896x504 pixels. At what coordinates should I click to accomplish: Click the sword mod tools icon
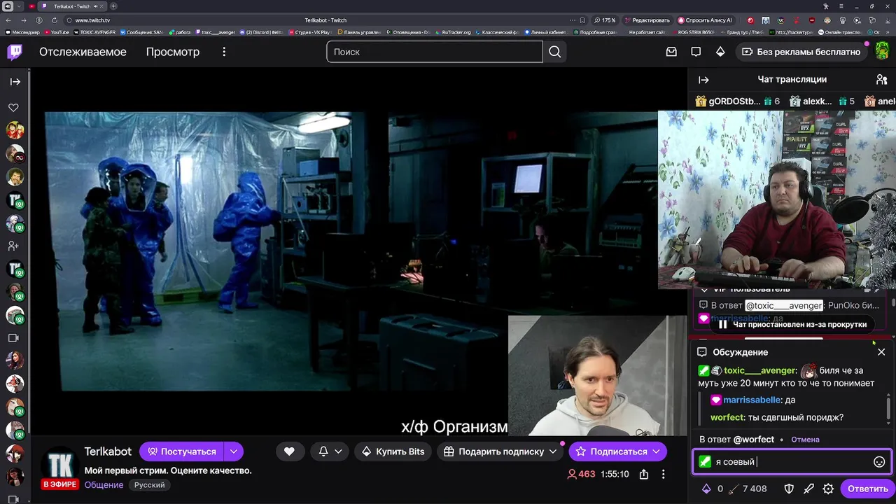coord(808,489)
